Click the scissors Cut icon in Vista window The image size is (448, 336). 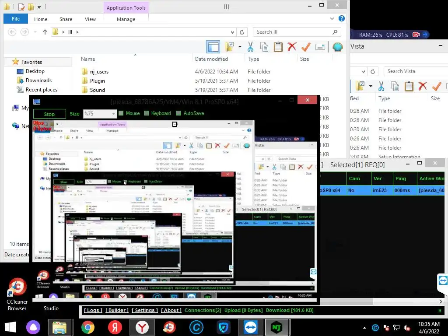[x=381, y=86]
